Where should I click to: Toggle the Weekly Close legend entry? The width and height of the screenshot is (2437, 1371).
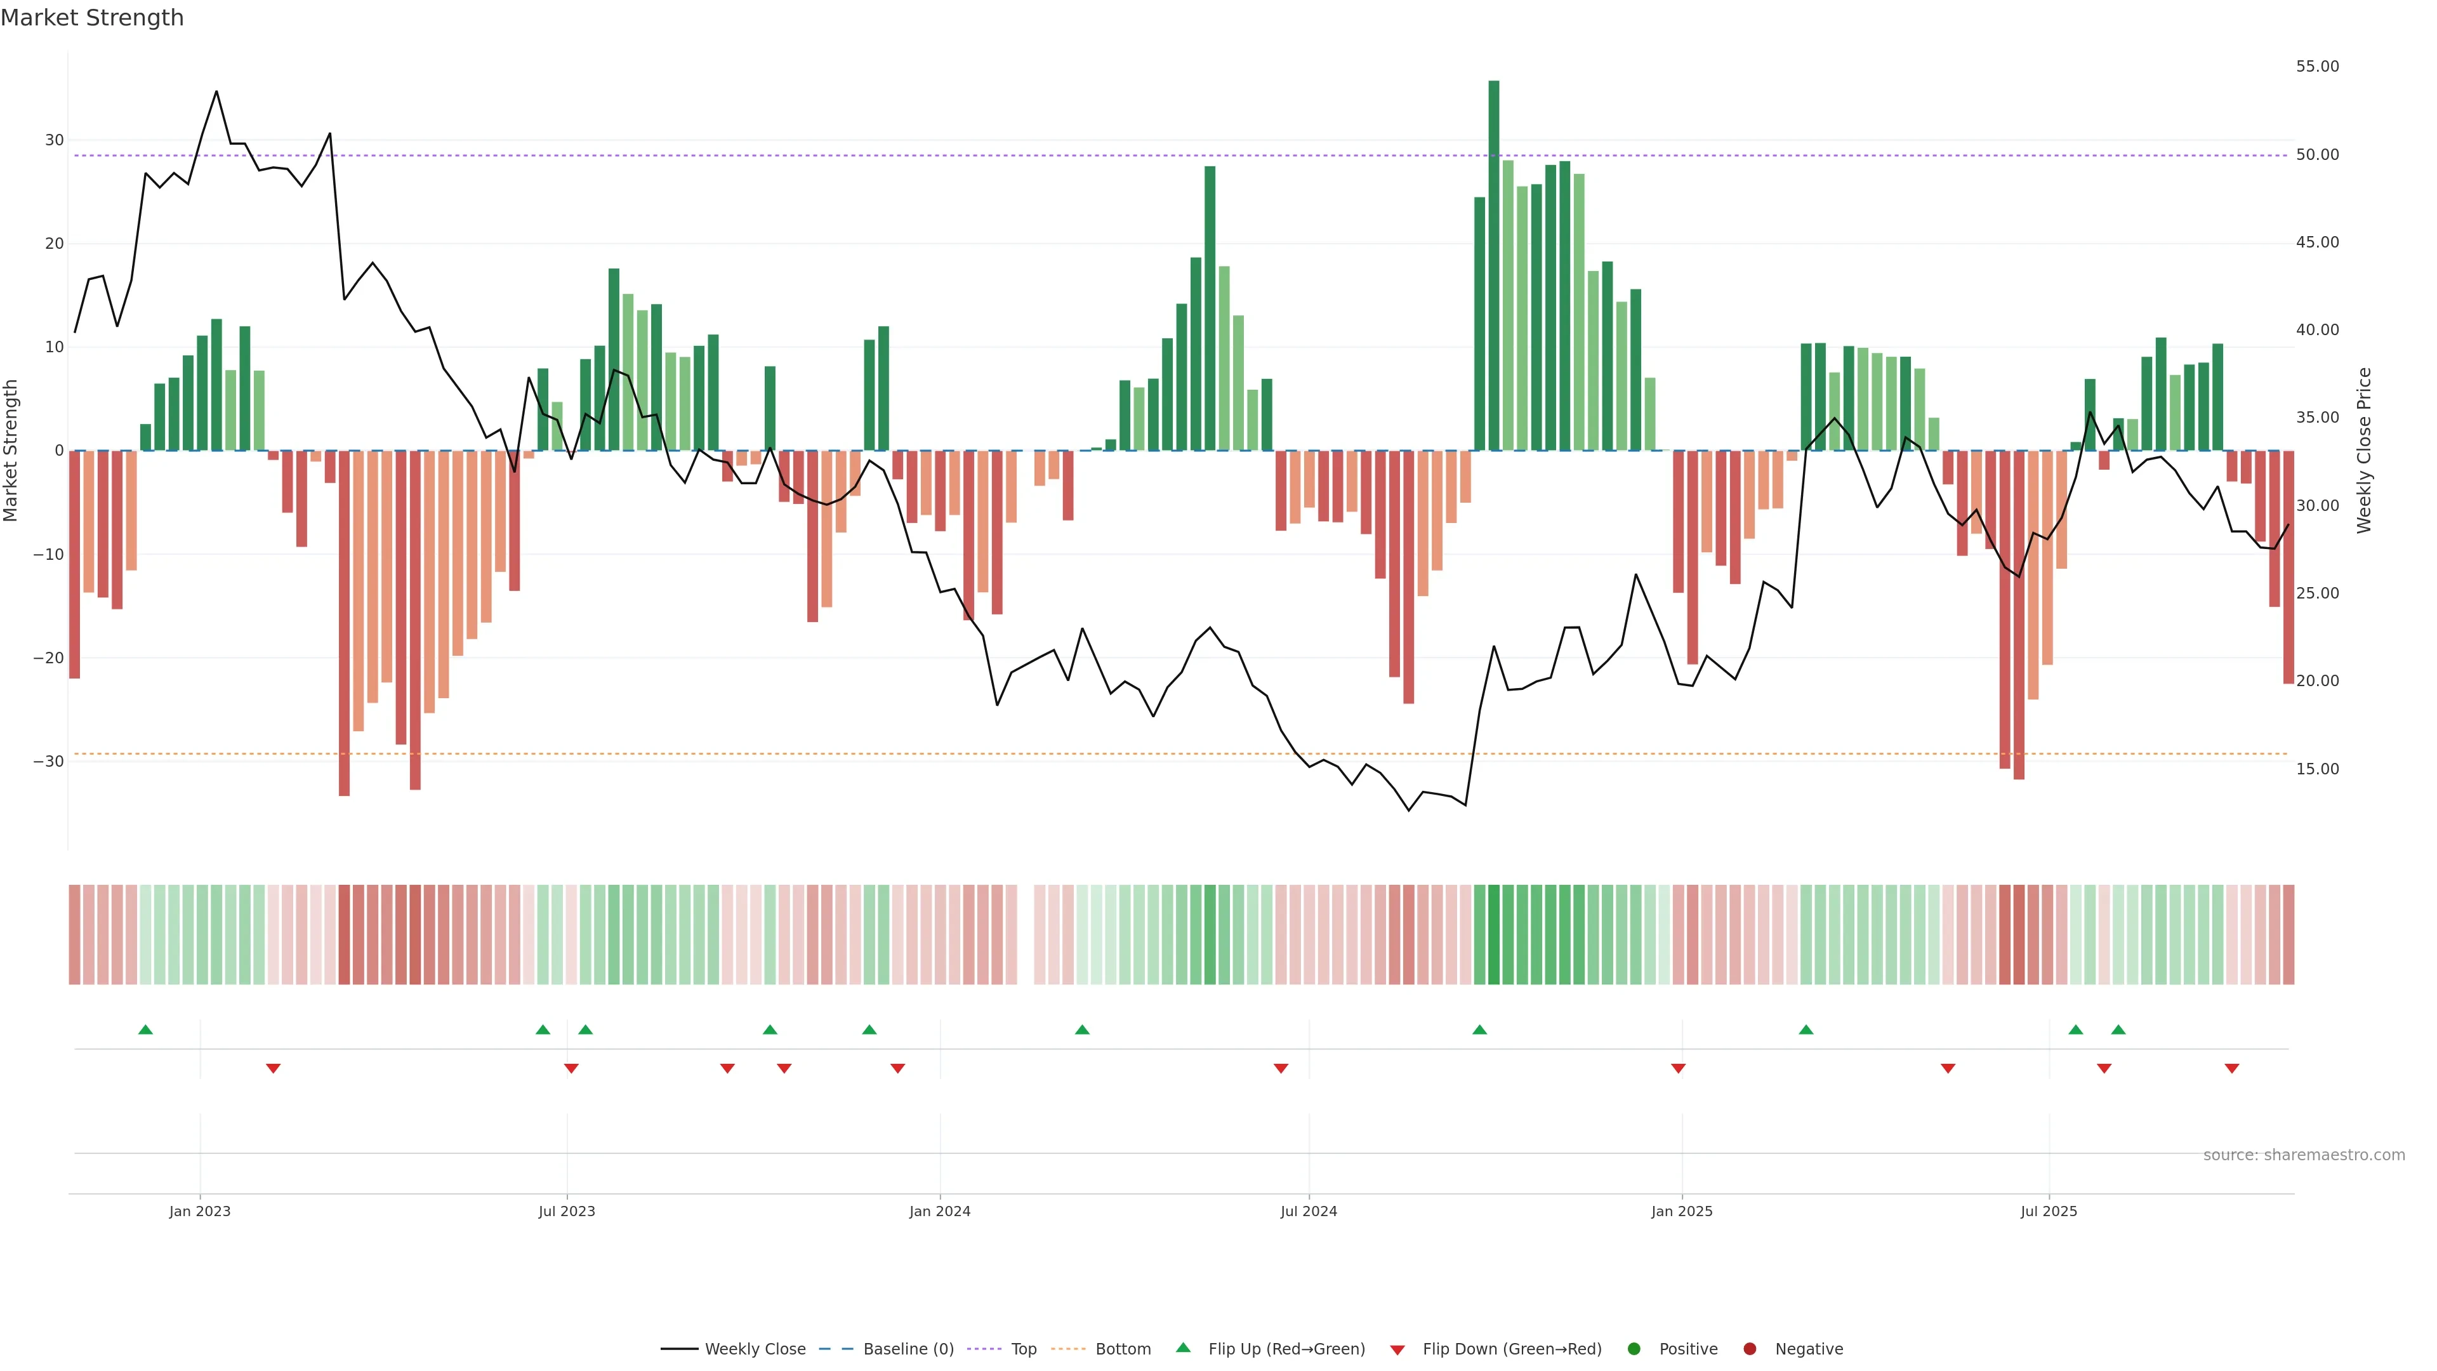point(733,1349)
